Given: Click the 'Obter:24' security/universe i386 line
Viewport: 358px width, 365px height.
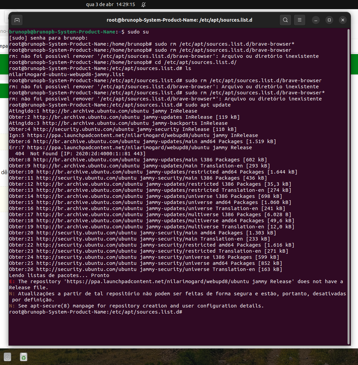Looking at the screenshot, I should (144, 257).
